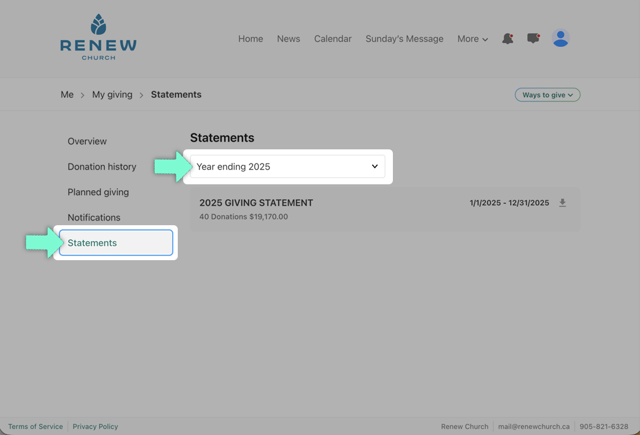Viewport: 640px width, 435px height.
Task: Select Notifications in the sidebar
Action: tap(94, 217)
